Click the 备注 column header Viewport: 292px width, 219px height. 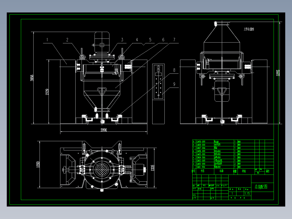(268, 171)
